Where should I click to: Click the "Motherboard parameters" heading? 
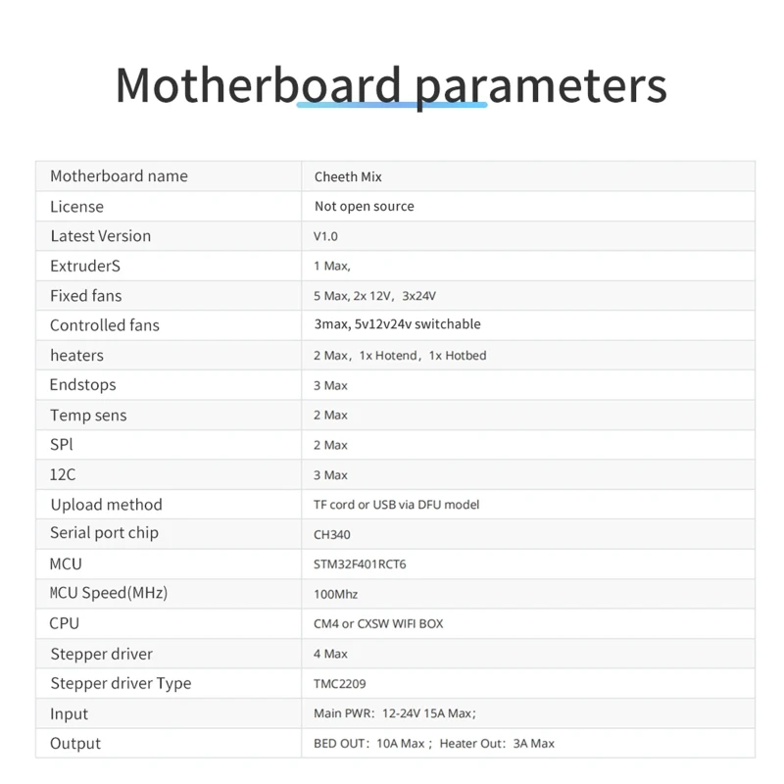tap(391, 85)
